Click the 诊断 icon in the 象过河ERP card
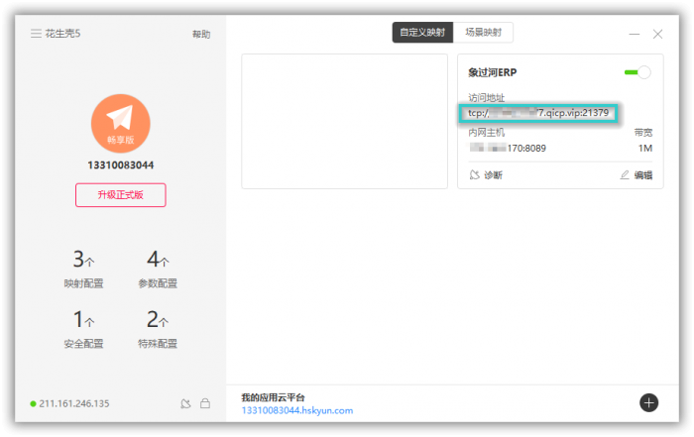694x437 pixels. pyautogui.click(x=475, y=174)
